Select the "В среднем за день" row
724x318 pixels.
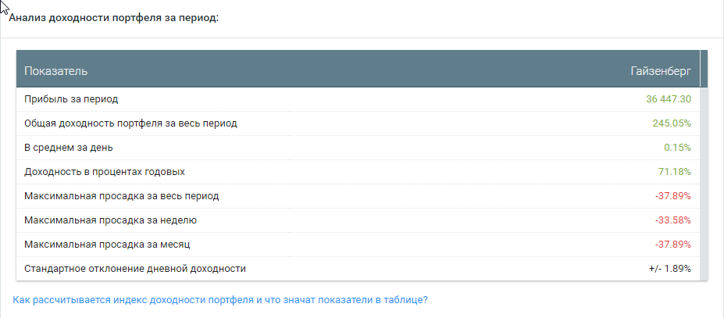click(x=358, y=148)
